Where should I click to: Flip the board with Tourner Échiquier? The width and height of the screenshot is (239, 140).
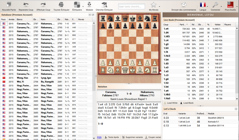click(x=61, y=5)
